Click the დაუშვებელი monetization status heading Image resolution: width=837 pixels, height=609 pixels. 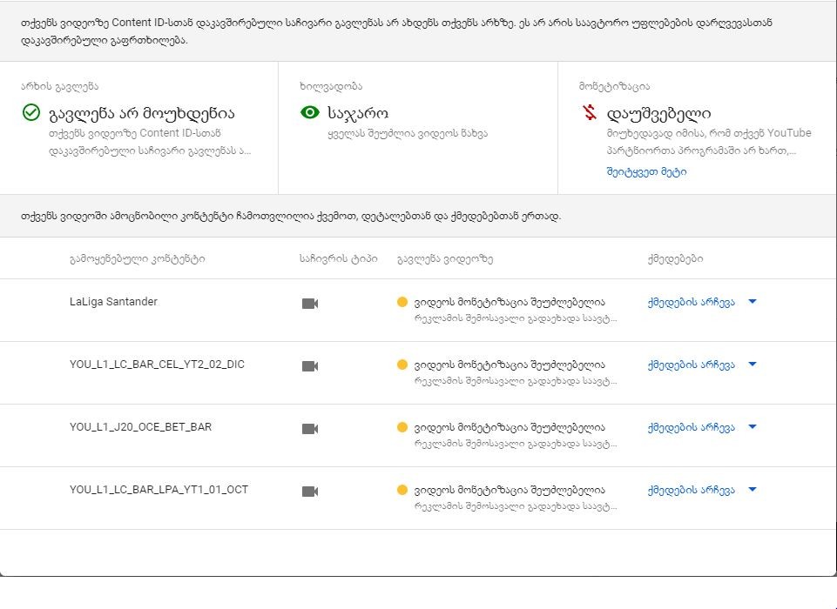(x=658, y=113)
